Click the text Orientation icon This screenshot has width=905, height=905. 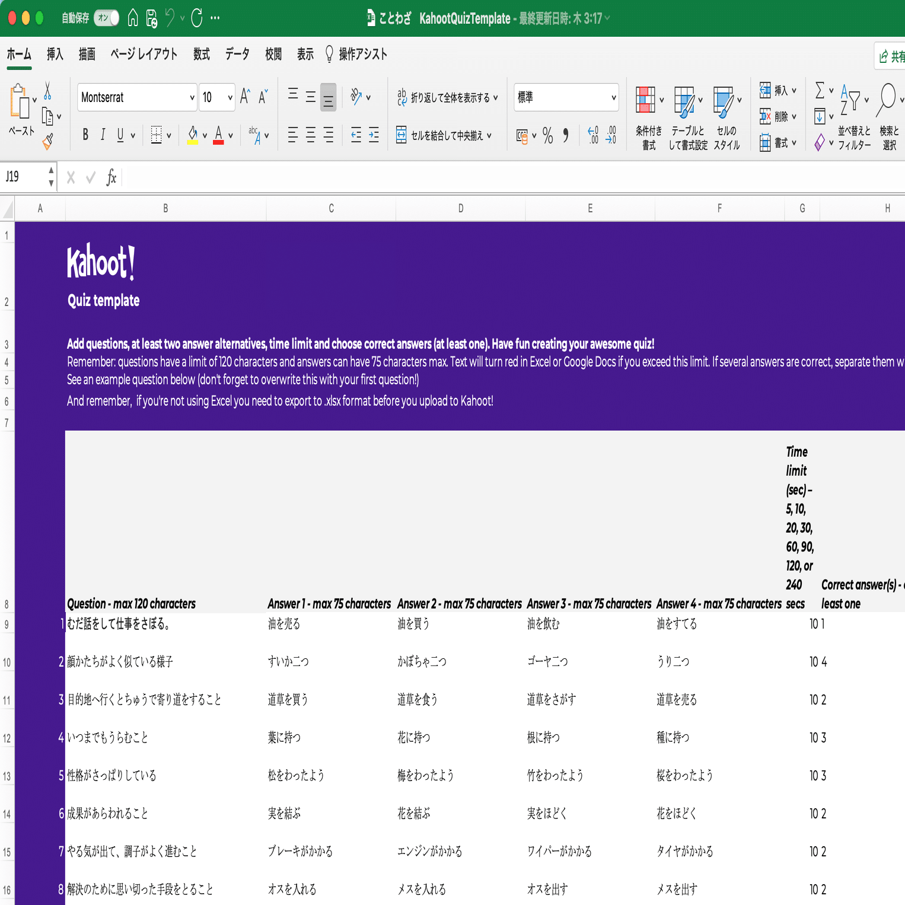tap(356, 97)
